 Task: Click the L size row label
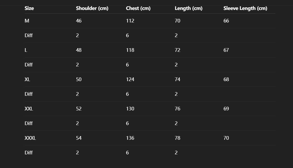26,50
